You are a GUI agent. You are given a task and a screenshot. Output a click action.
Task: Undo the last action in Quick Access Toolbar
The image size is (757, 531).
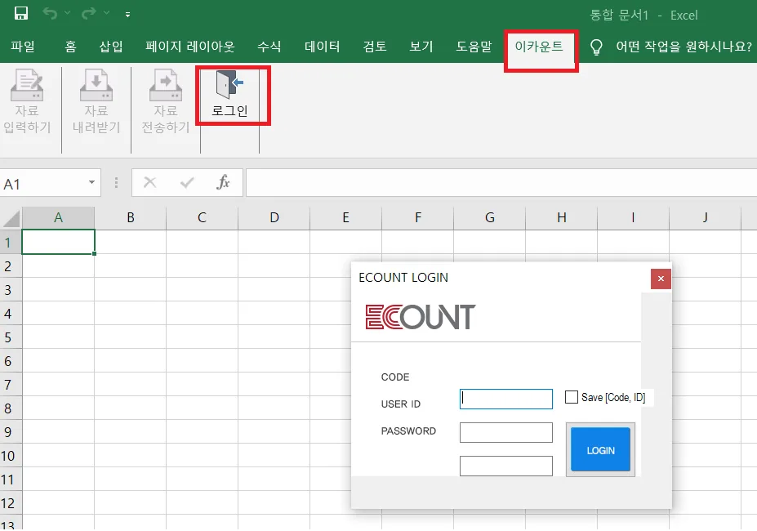[50, 14]
